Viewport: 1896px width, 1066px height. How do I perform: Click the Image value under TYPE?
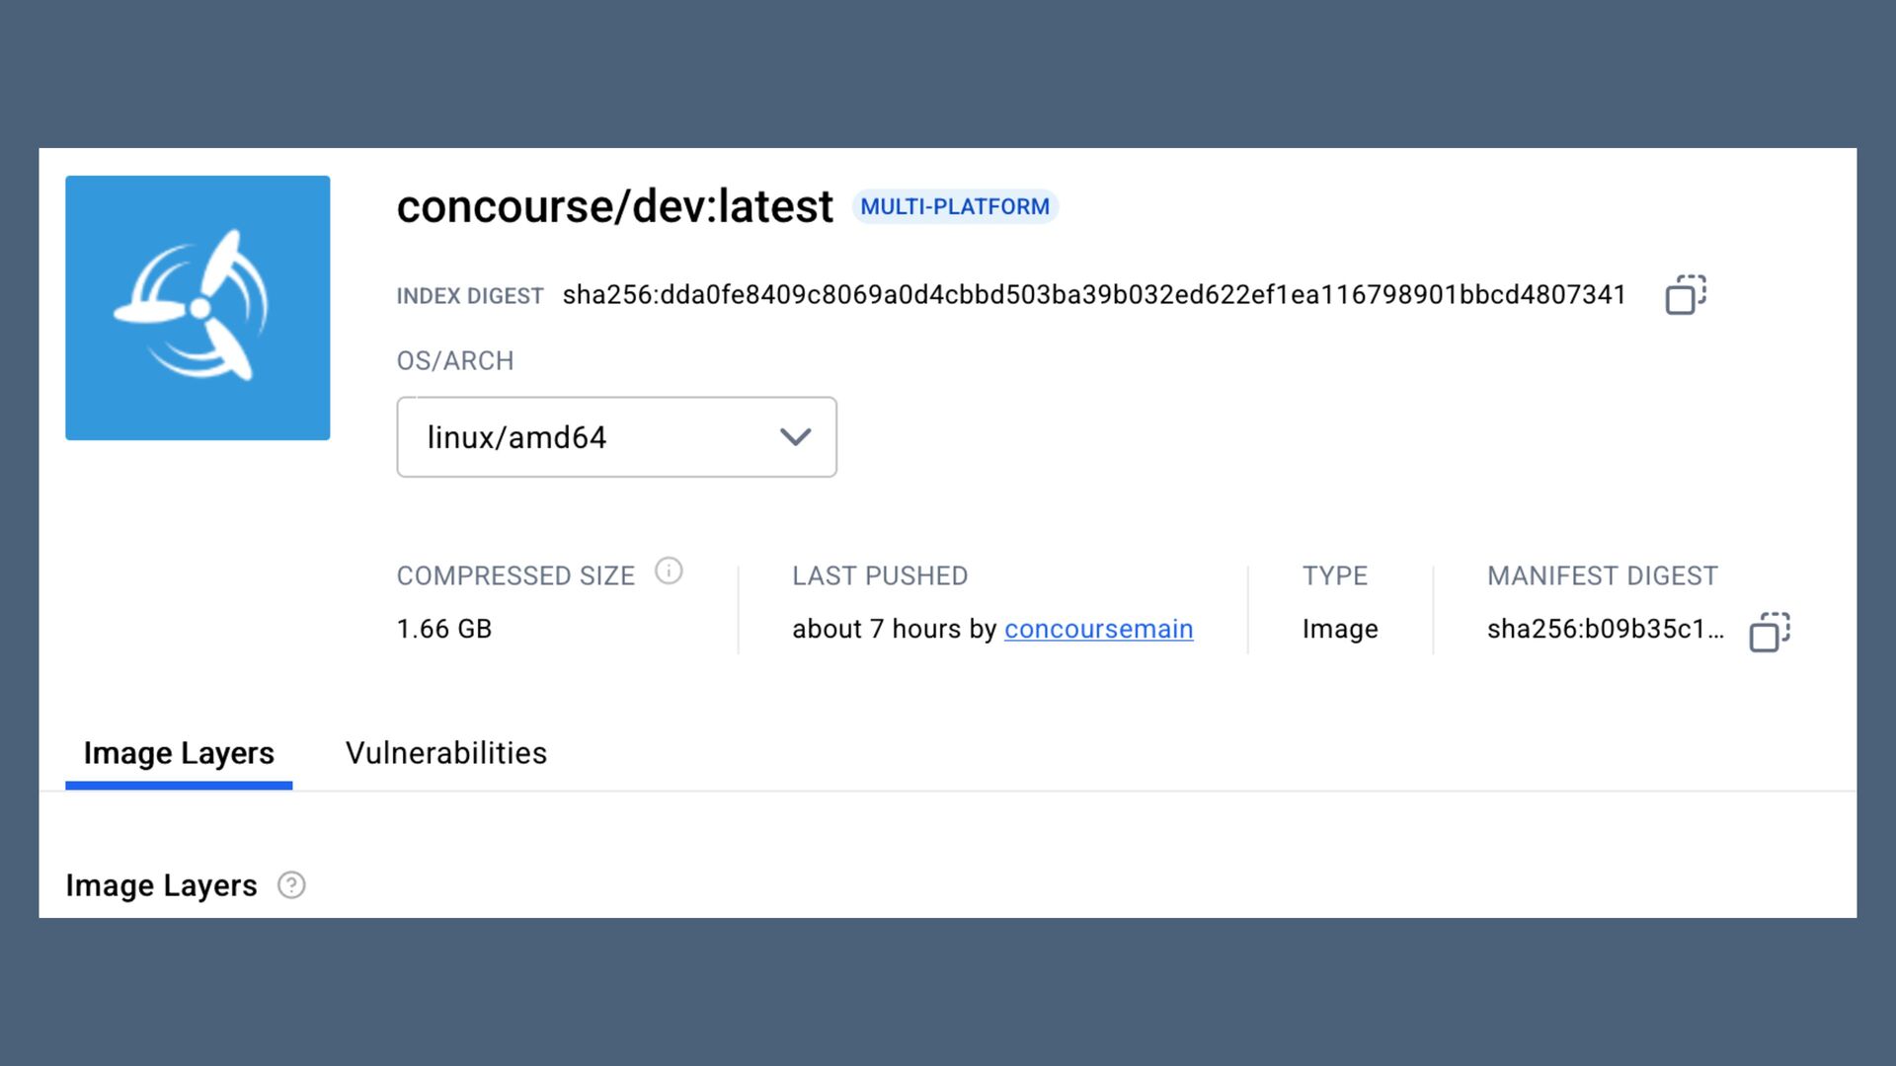(1340, 629)
